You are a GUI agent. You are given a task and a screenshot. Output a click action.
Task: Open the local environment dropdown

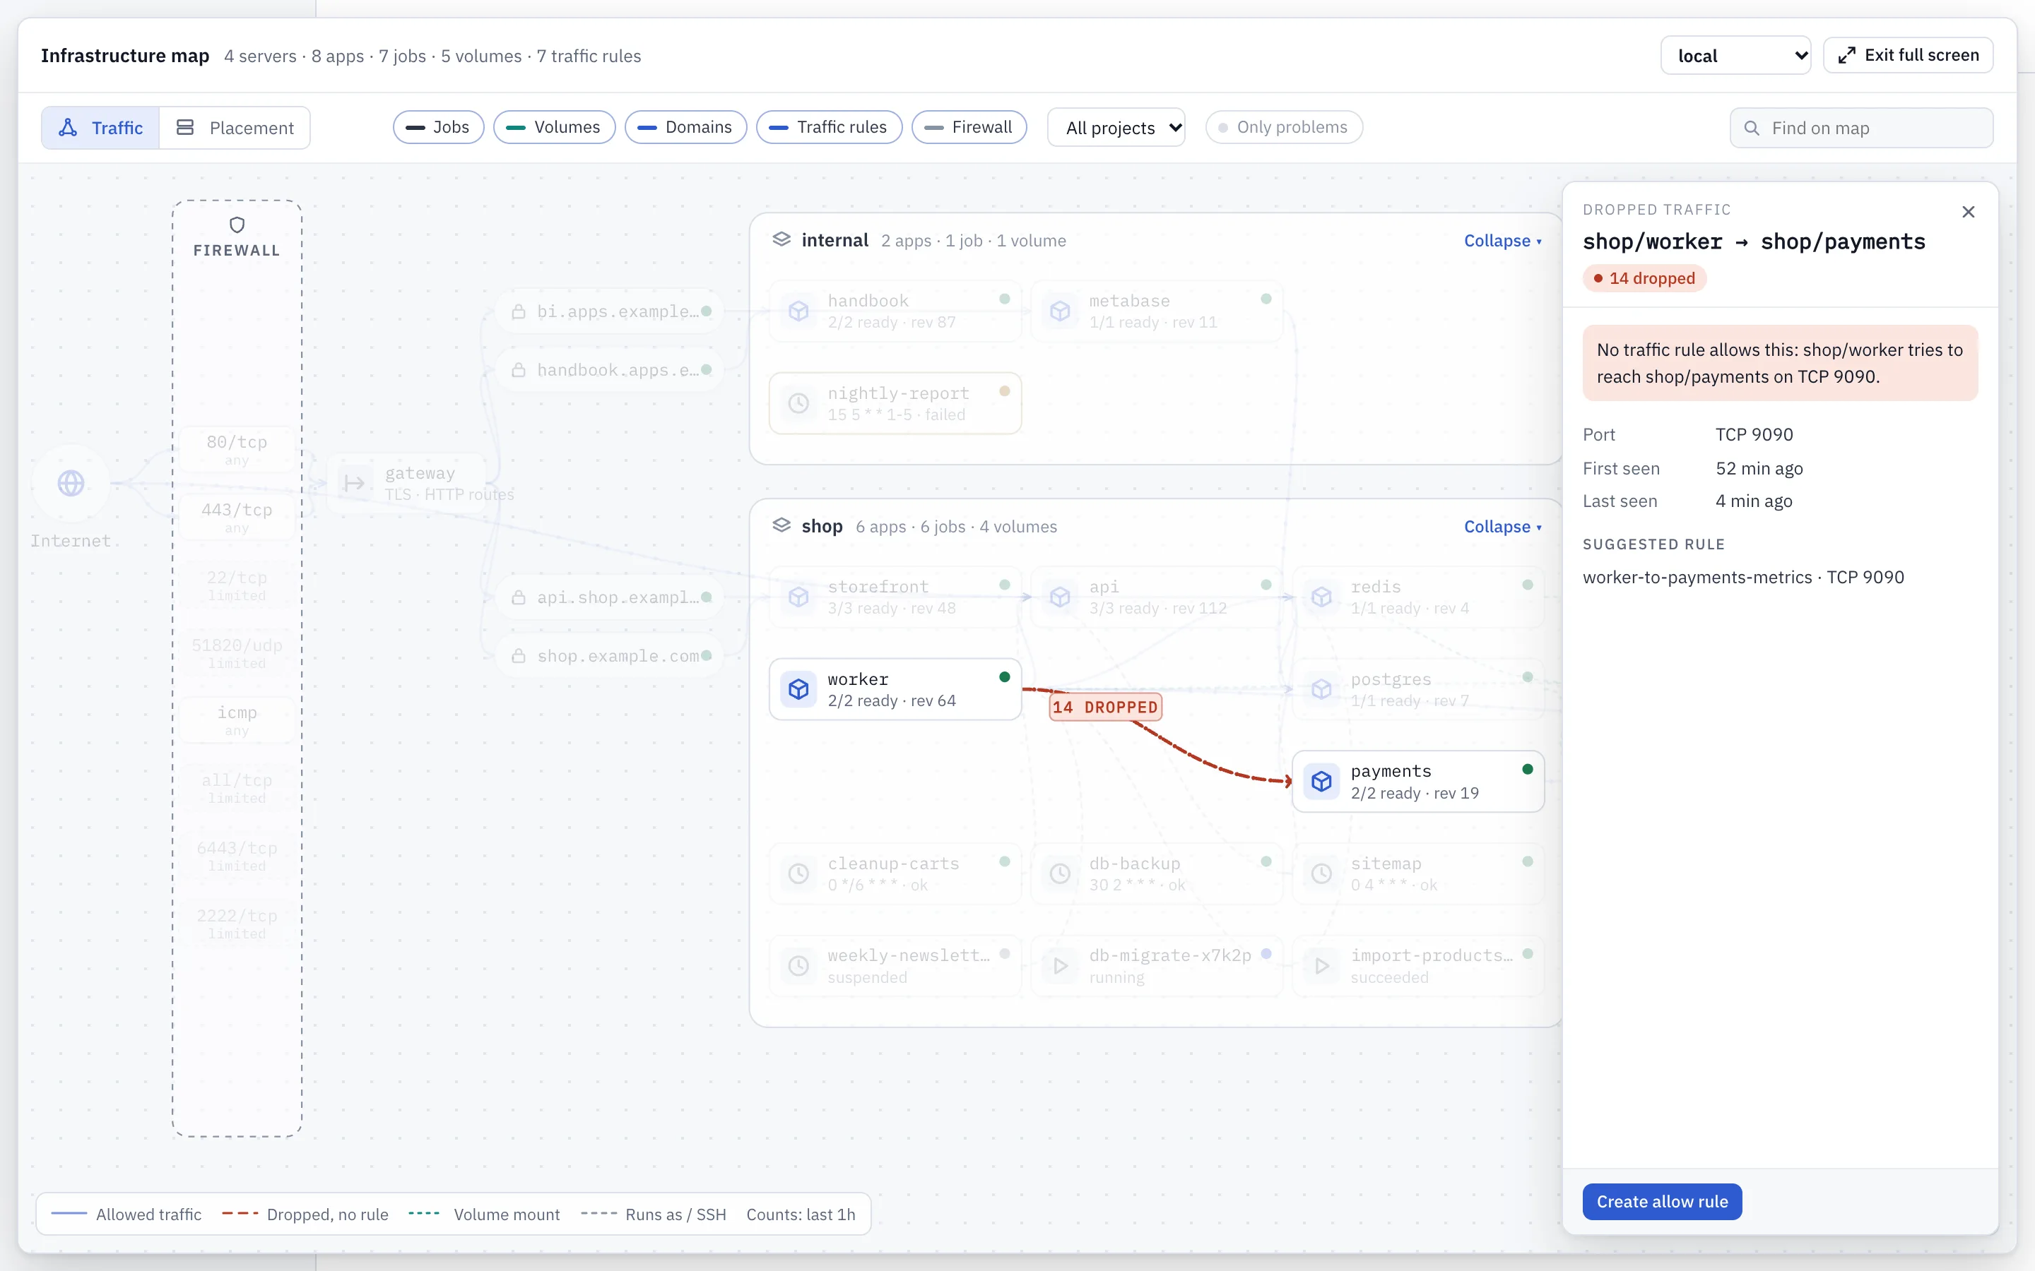click(1735, 56)
